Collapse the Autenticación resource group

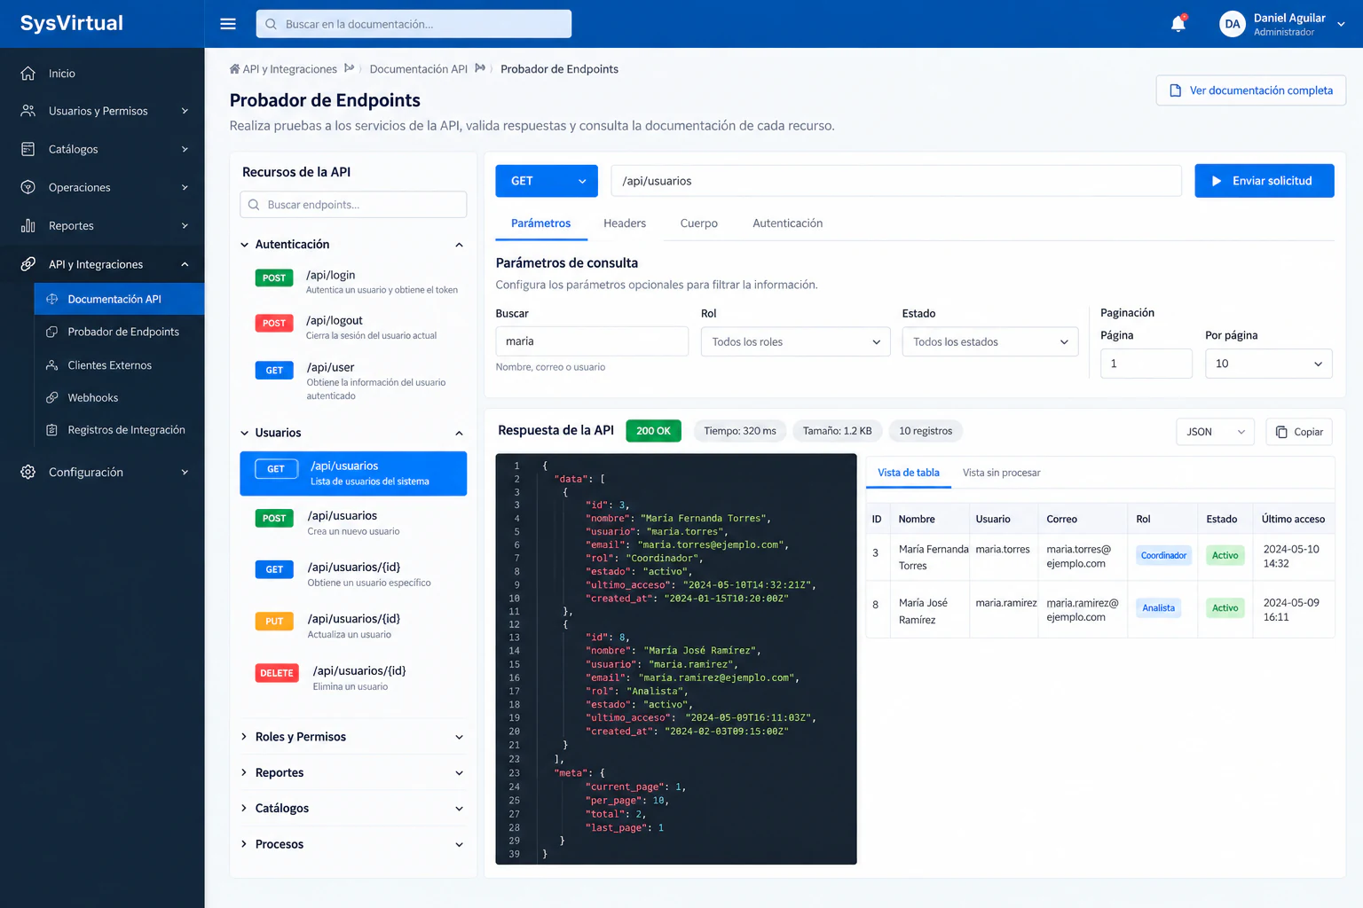tap(353, 244)
